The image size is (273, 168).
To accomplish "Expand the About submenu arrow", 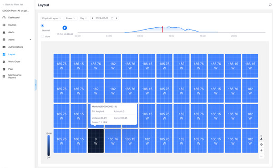I will pyautogui.click(x=30, y=40).
